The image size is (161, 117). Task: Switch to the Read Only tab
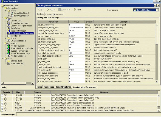(x=59, y=14)
